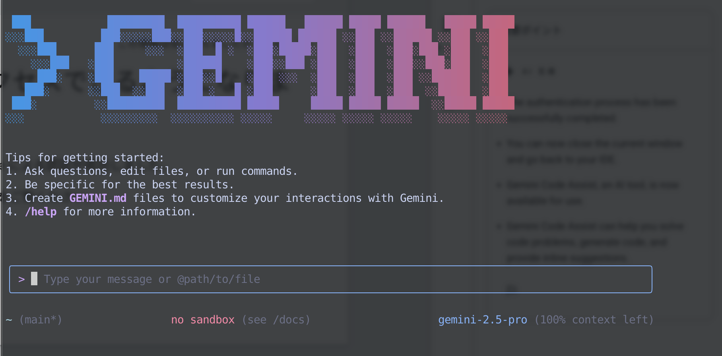The width and height of the screenshot is (722, 356).
Task: Click the blue chevron in the Gemini logo
Action: pyautogui.click(x=40, y=62)
